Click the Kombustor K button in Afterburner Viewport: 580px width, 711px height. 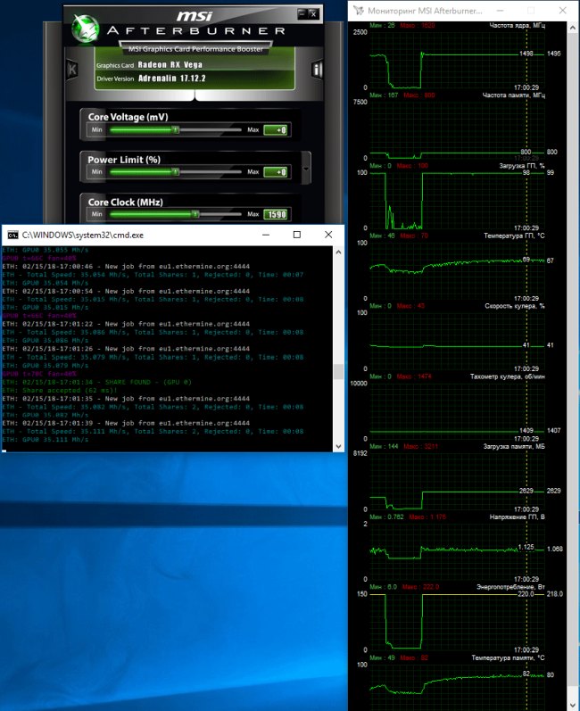(71, 70)
